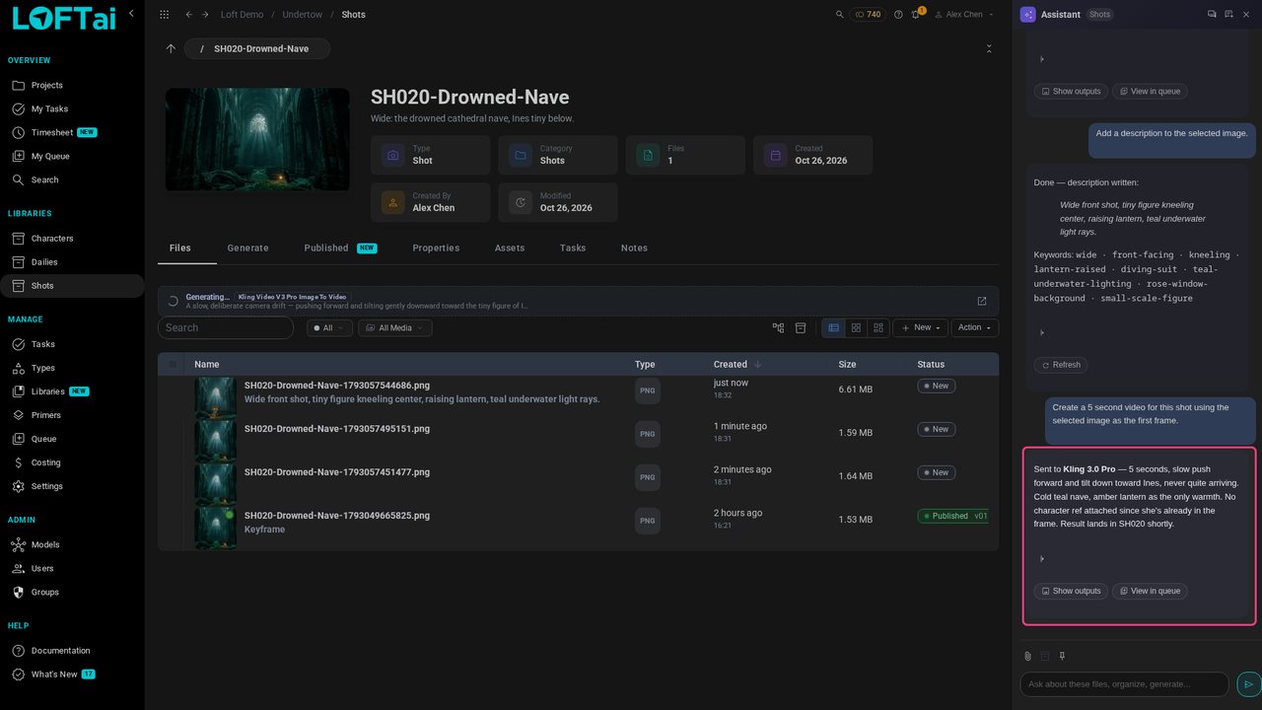Switch to the Properties tab
Screen dimensions: 1262x710
tap(436, 248)
